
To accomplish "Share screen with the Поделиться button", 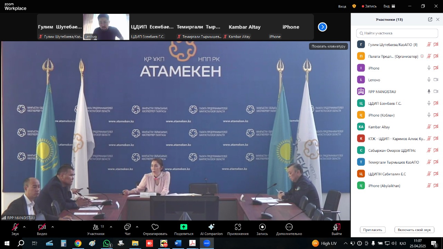I will click(184, 230).
